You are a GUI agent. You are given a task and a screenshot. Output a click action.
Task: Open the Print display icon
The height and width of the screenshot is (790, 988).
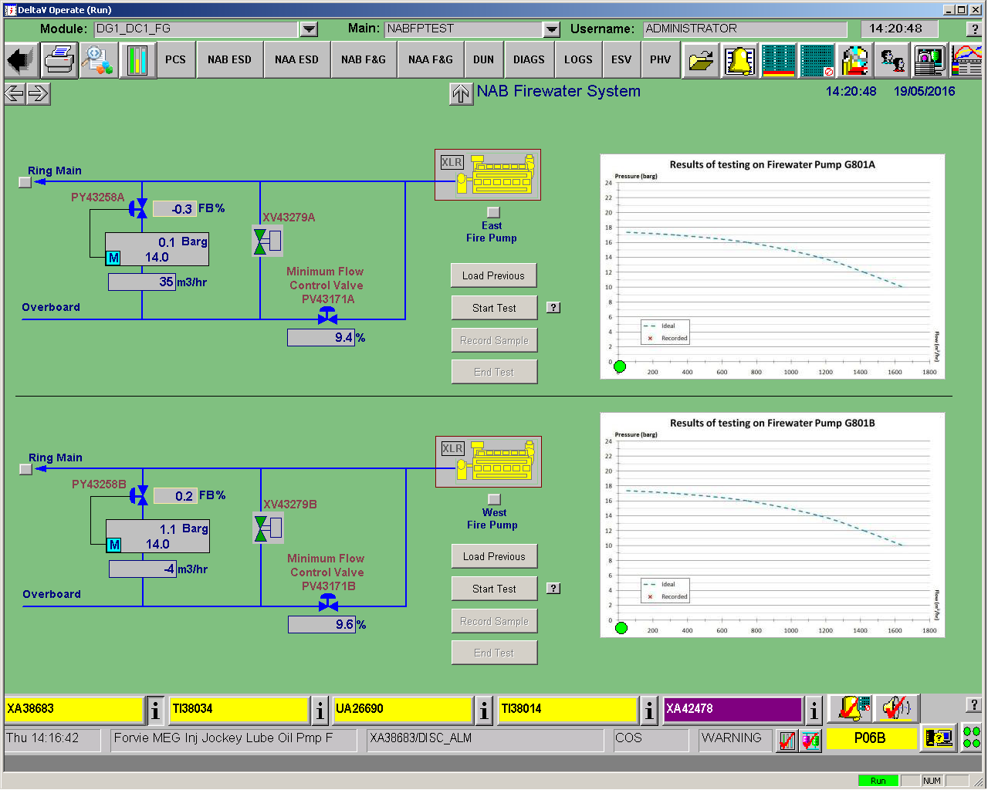(x=59, y=59)
